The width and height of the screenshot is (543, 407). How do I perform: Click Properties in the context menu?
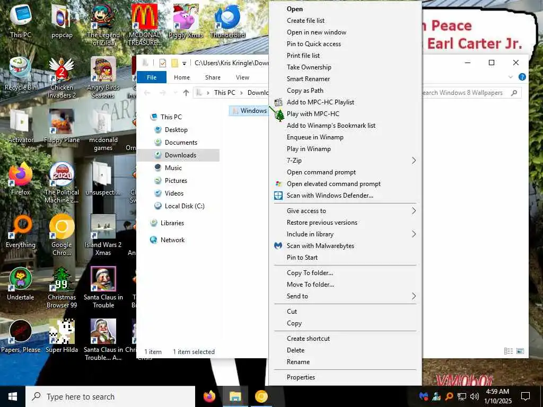point(345,377)
